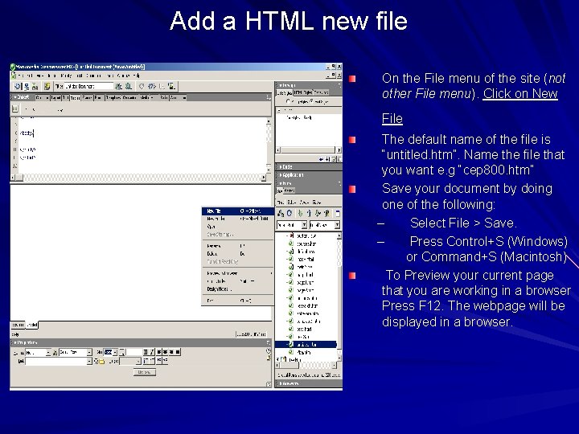The height and width of the screenshot is (434, 579).
Task: Collapse the Insert bar header
Action: point(23,97)
